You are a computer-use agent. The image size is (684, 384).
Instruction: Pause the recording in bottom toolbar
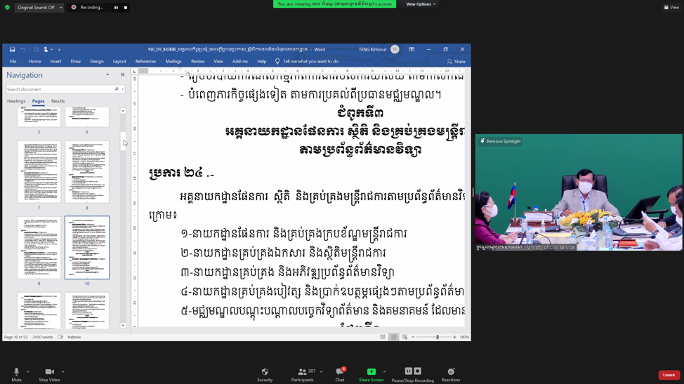(408, 371)
